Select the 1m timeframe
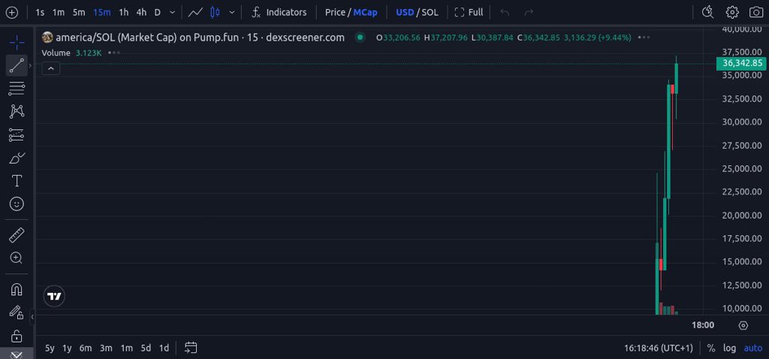Screen dimensions: 769x359 (59, 12)
